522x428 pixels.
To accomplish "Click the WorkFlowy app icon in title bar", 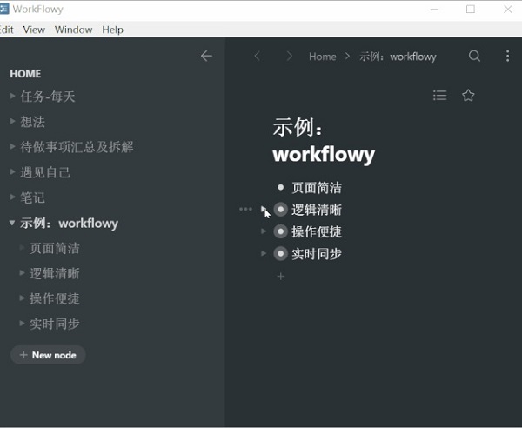I will pyautogui.click(x=4, y=9).
